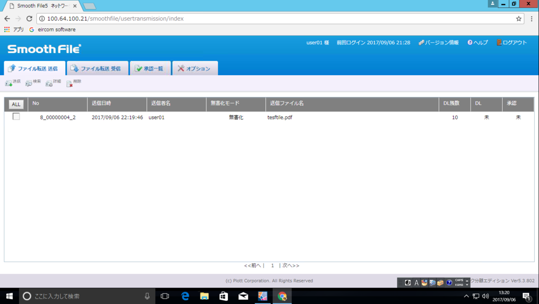
Task: Click the IME help question mark icon
Action: [x=449, y=283]
